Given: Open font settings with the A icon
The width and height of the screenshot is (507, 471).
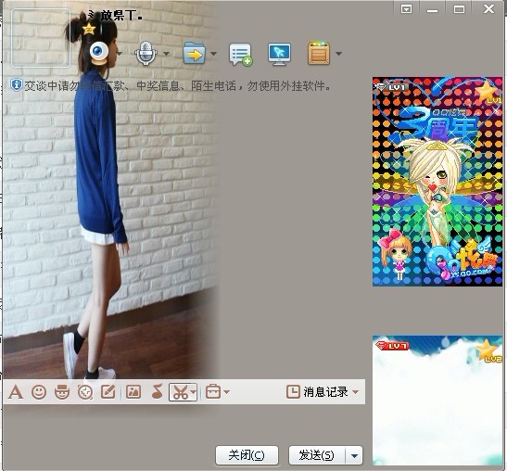Looking at the screenshot, I should pos(16,392).
